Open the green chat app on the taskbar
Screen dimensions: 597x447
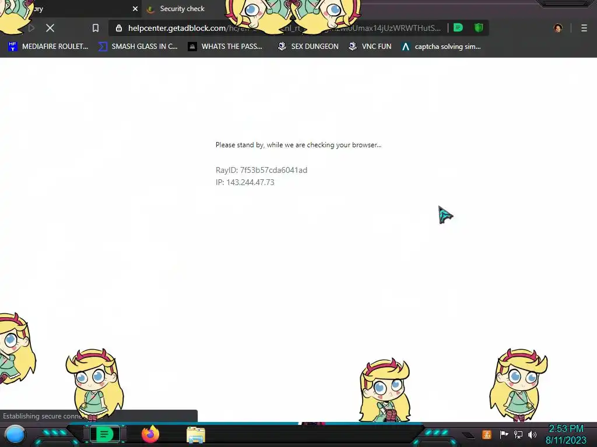coord(104,434)
